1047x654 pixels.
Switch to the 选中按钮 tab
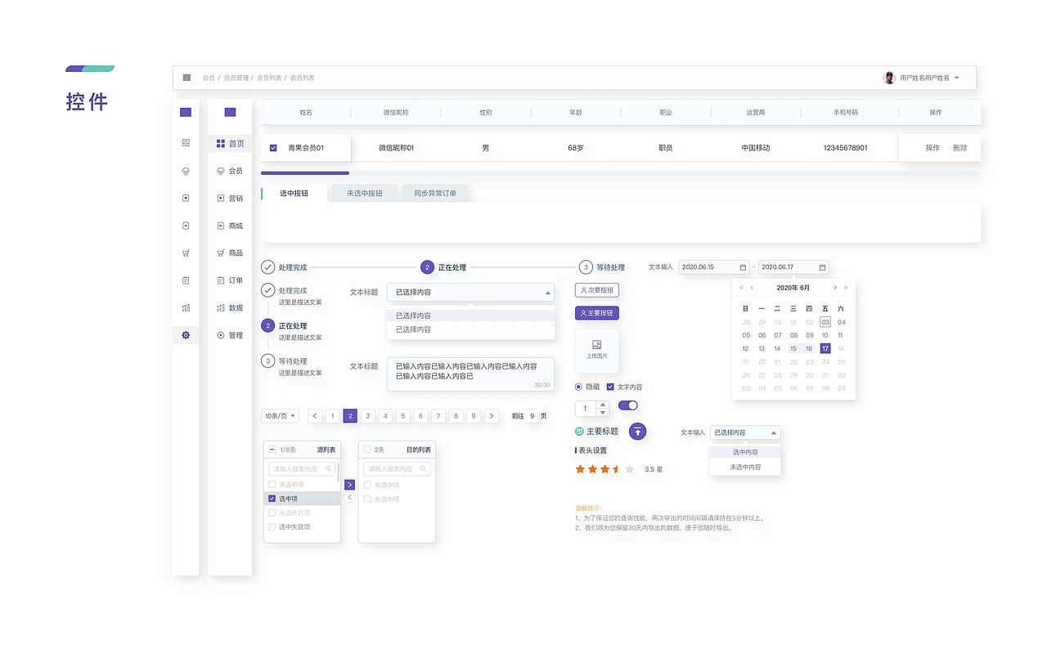tap(294, 194)
